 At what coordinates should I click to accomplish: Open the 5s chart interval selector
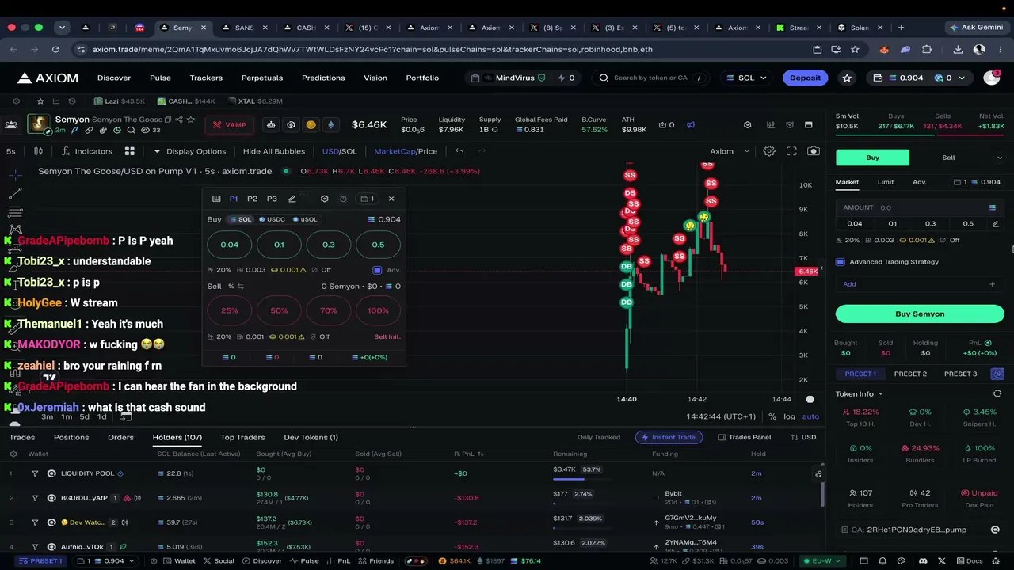(x=11, y=151)
